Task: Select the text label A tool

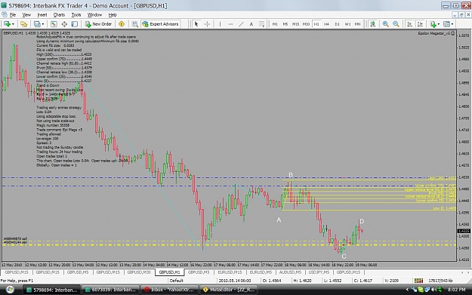Action: [251, 24]
